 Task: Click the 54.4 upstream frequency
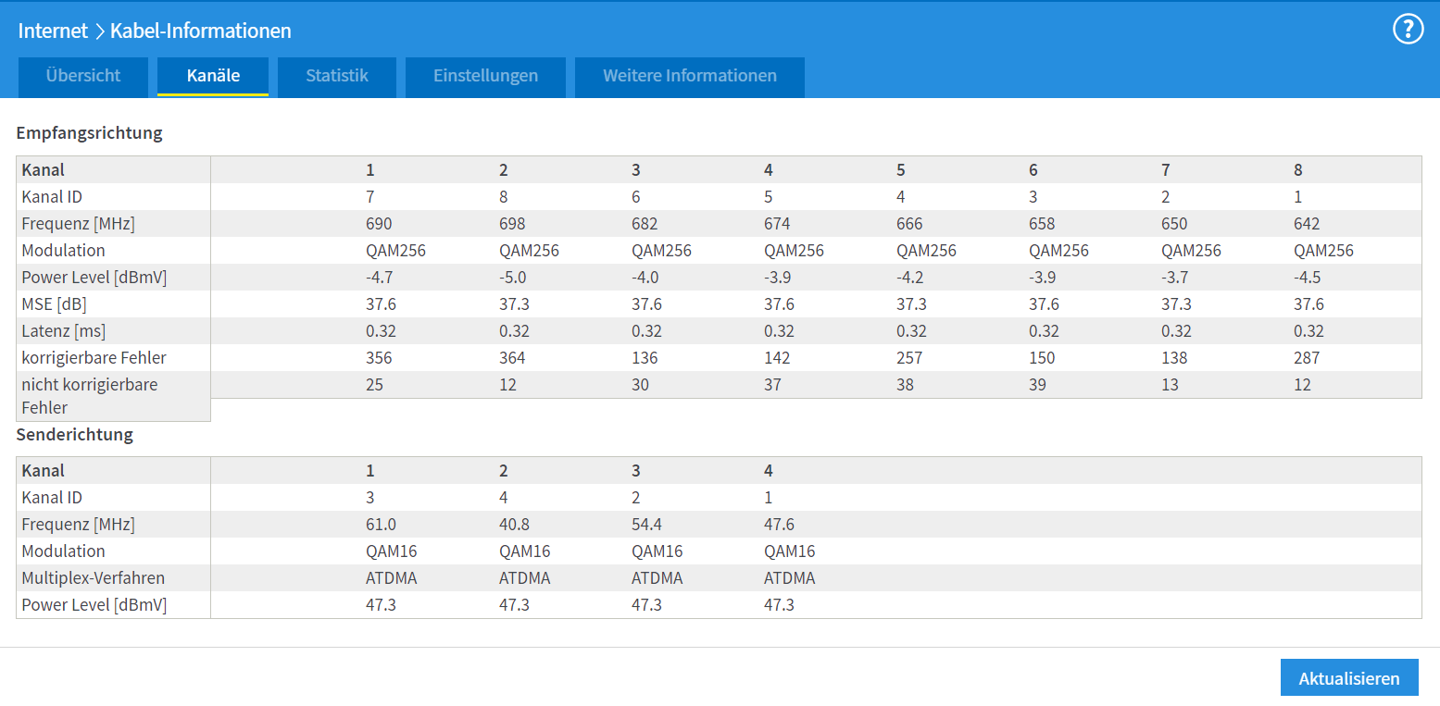coord(646,525)
